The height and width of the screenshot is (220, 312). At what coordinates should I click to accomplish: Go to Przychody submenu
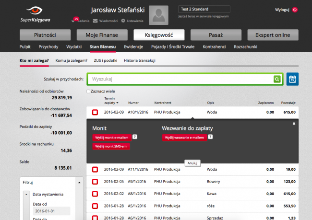pos(48,46)
